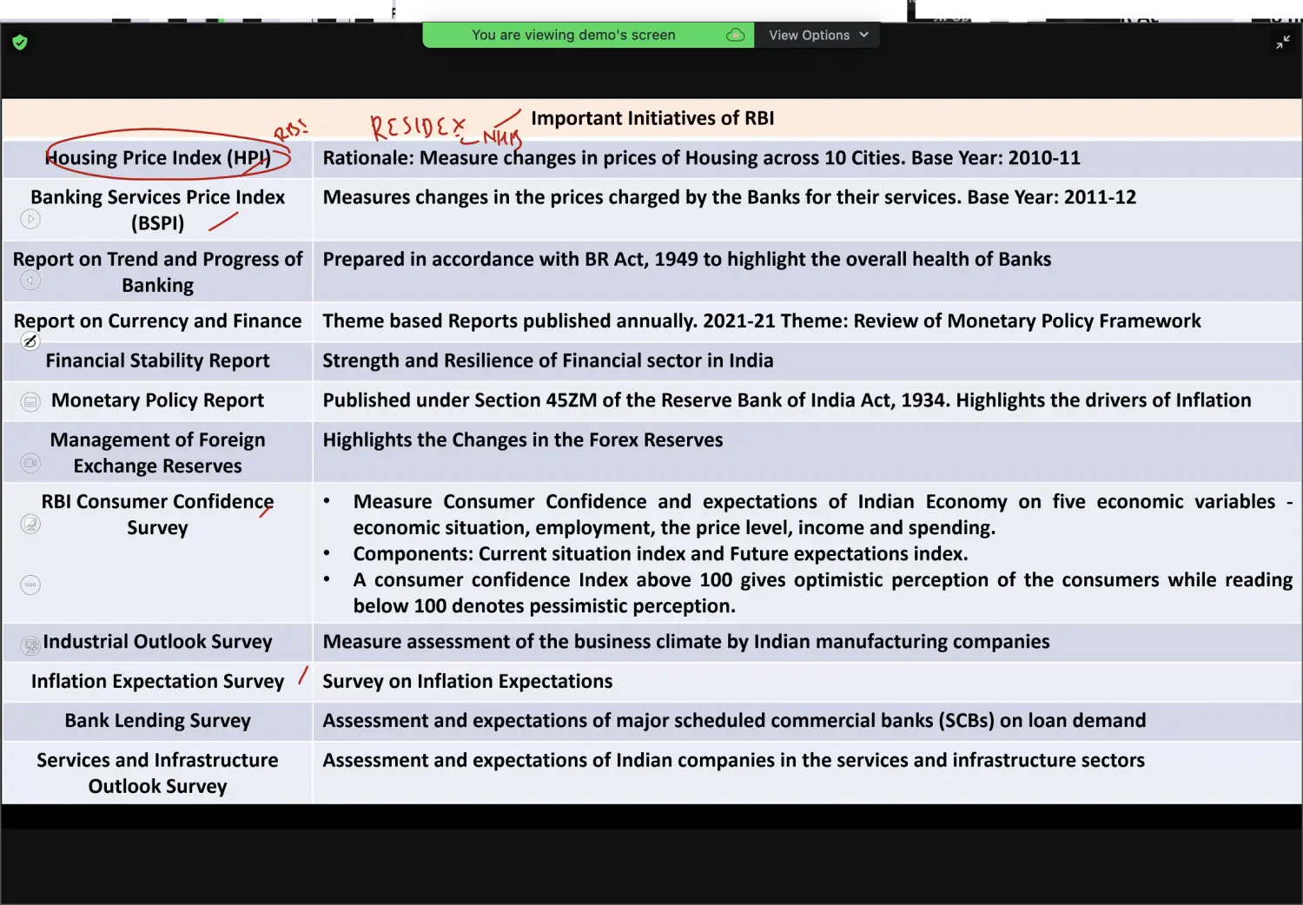Click the cloud icon in the green banner
The width and height of the screenshot is (1303, 905).
click(735, 35)
